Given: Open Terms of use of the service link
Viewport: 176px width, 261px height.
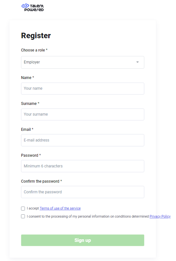Looking at the screenshot, I should click(60, 208).
